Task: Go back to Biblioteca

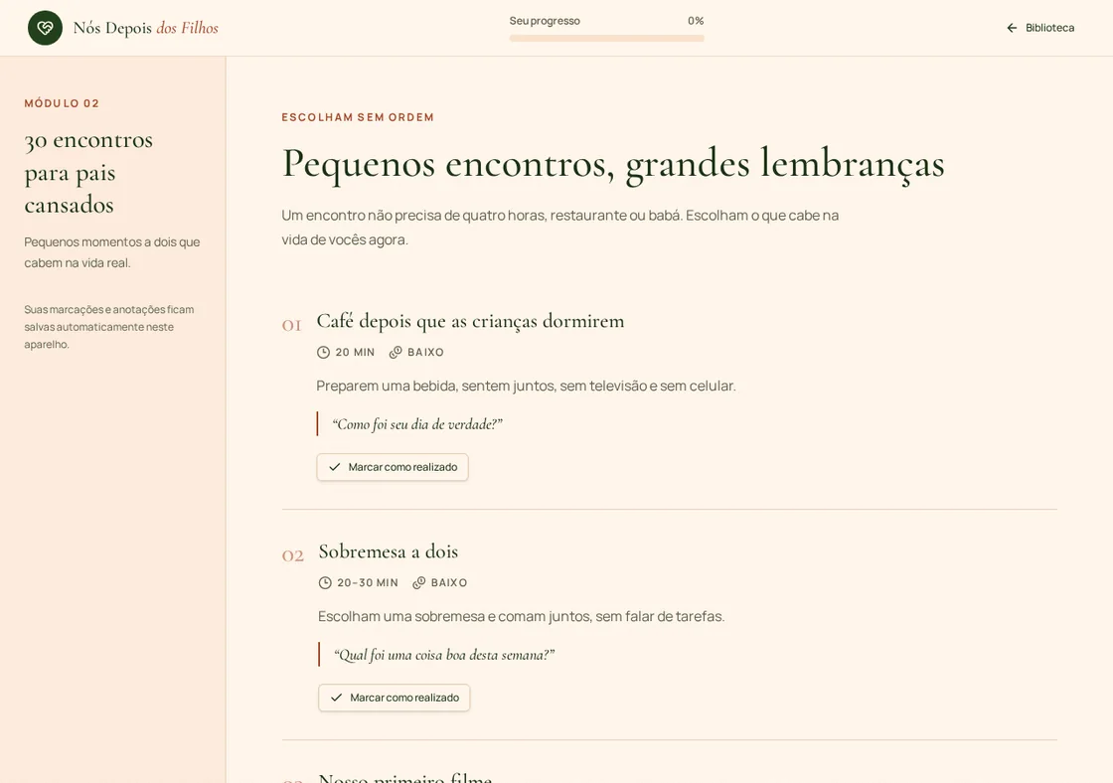Action: point(1039,28)
